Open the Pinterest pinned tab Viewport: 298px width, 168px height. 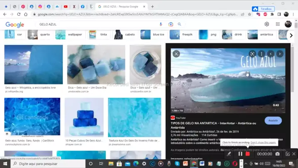[x=23, y=7]
